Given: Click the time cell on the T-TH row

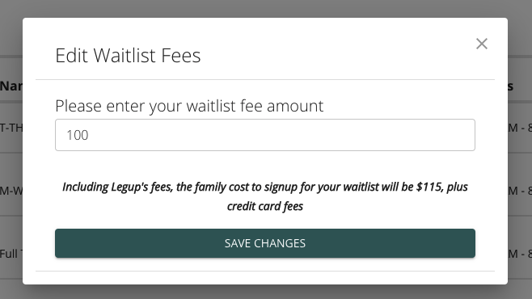Looking at the screenshot, I should pos(520,128).
